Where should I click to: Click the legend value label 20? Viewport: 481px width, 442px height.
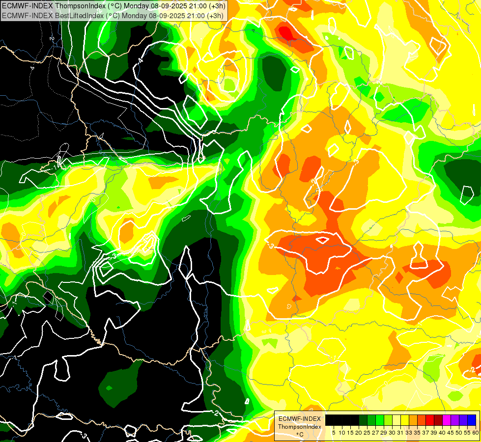point(359,433)
